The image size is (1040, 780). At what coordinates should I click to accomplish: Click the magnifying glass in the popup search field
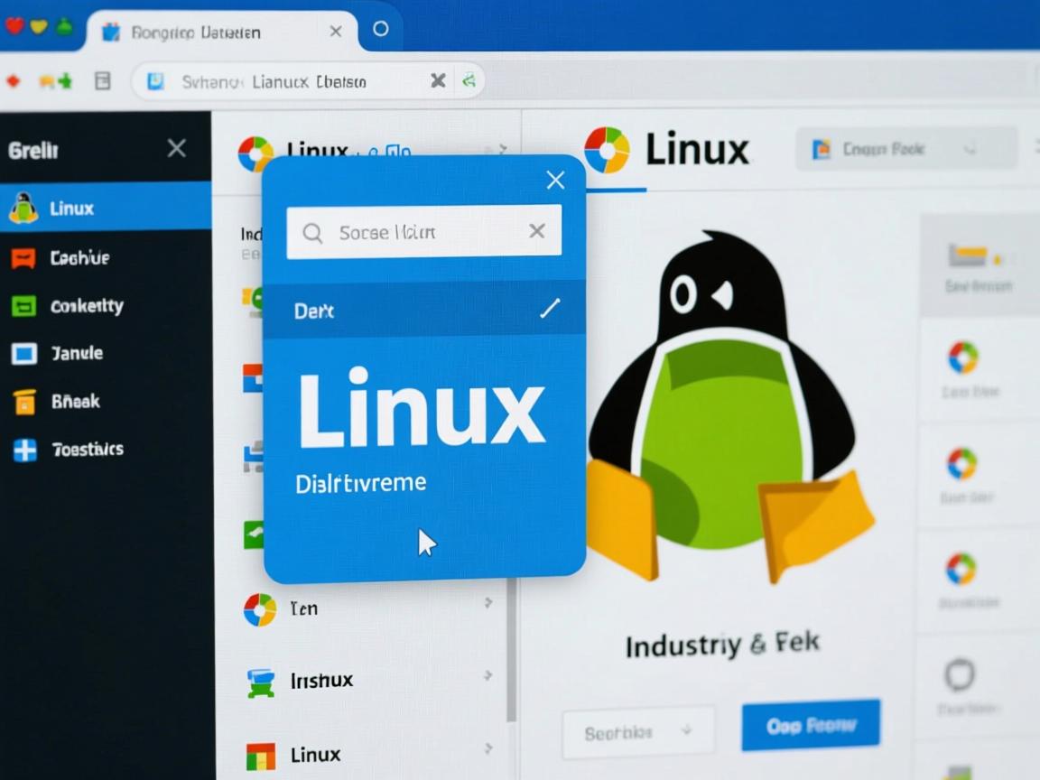tap(312, 232)
